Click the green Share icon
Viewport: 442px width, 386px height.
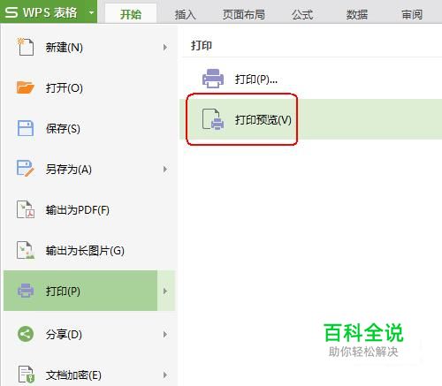26,334
